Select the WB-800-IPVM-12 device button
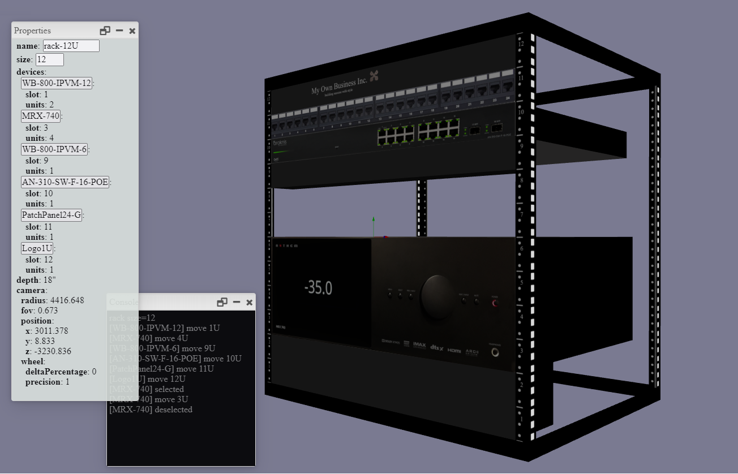Viewport: 738px width, 474px height. tap(56, 83)
